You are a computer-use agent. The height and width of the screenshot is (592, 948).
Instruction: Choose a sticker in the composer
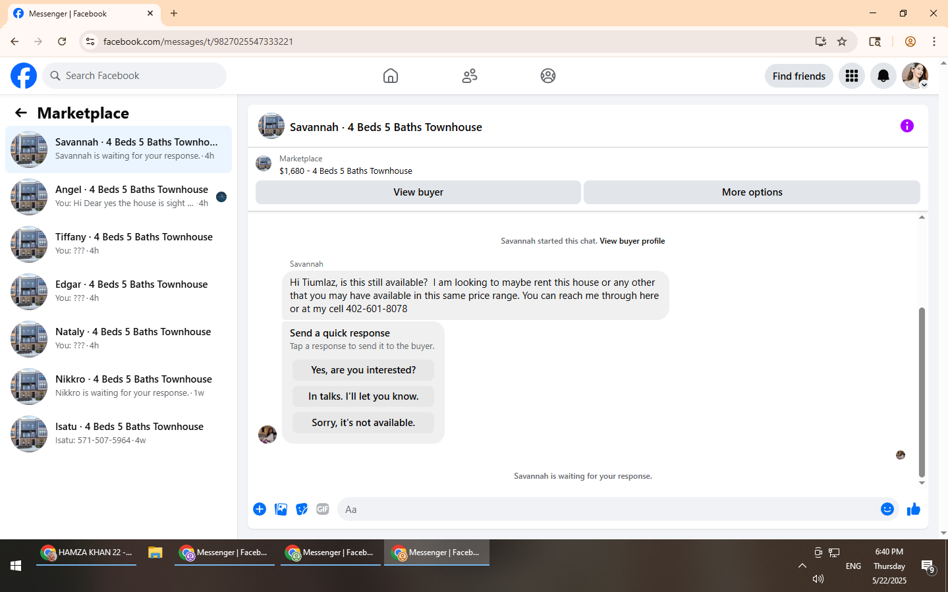302,509
